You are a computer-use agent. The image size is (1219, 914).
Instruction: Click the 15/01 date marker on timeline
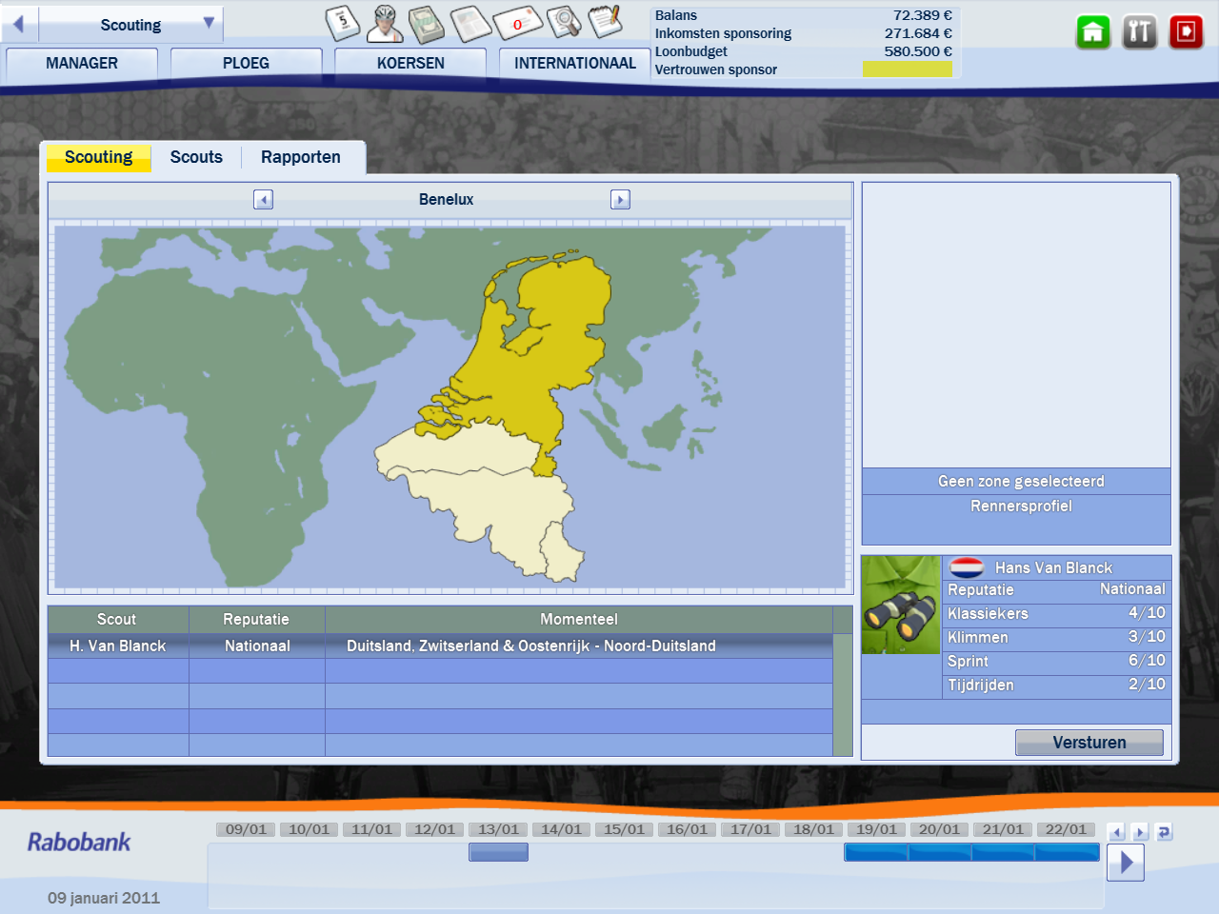624,829
